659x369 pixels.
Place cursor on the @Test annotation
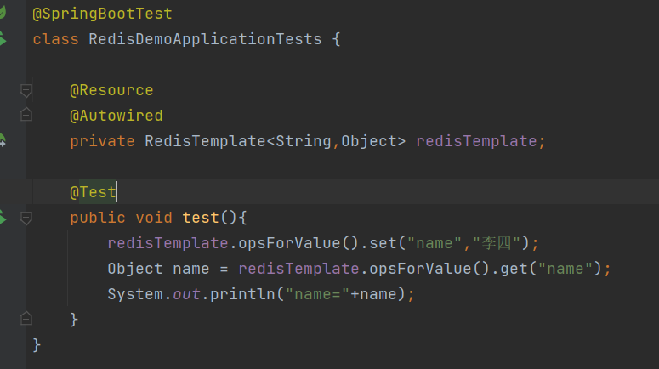(x=93, y=192)
